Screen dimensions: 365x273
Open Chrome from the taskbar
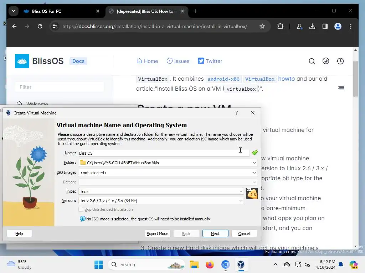click(225, 264)
